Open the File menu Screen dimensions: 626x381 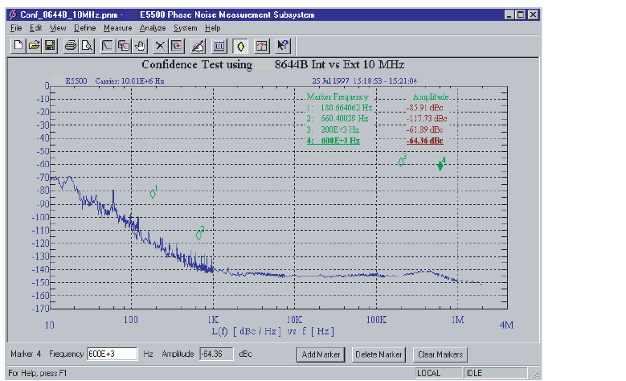(x=16, y=27)
